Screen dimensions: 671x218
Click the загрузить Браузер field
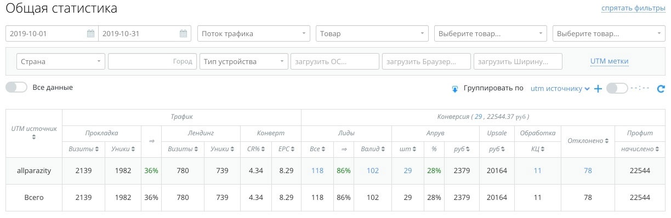point(427,61)
